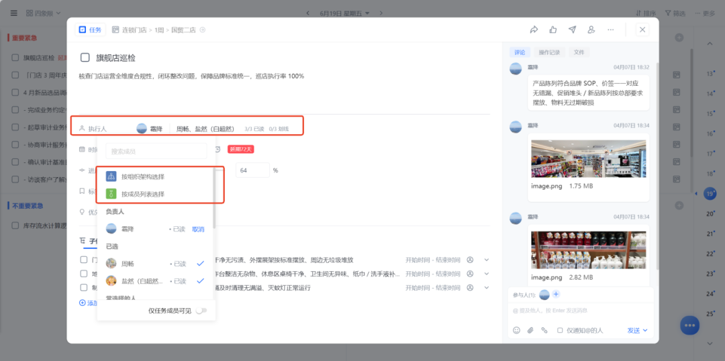This screenshot has height=361, width=725.
Task: Click the add icon in 重要紧急 section
Action: click(679, 38)
